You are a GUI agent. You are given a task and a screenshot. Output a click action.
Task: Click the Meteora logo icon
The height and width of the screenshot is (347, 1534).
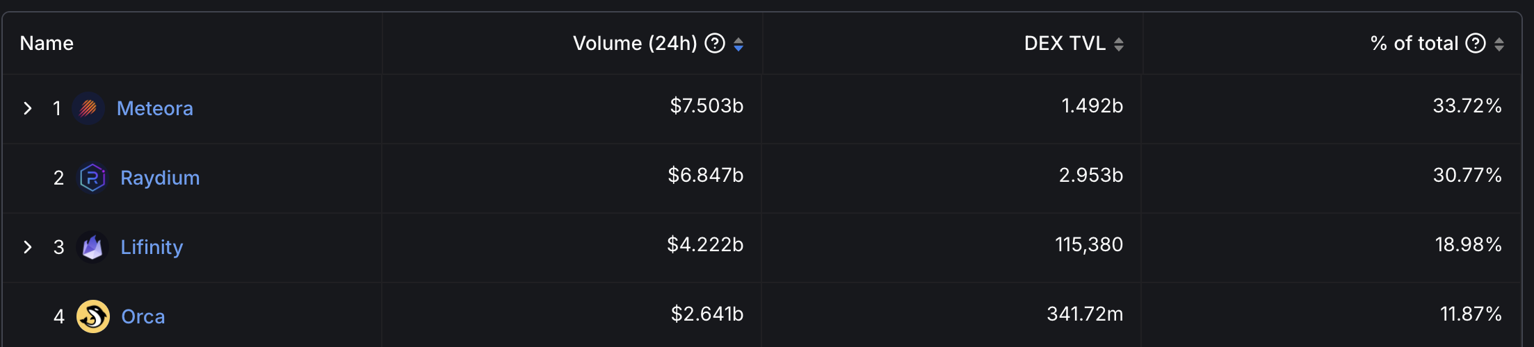[88, 108]
